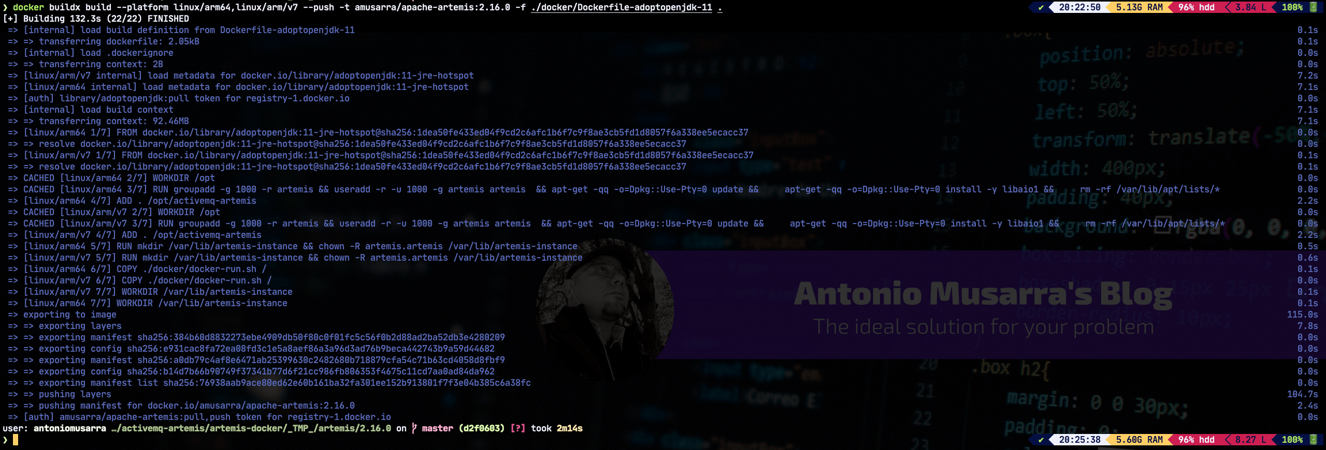
Task: Click the [?] git status indicator
Action: (x=518, y=428)
